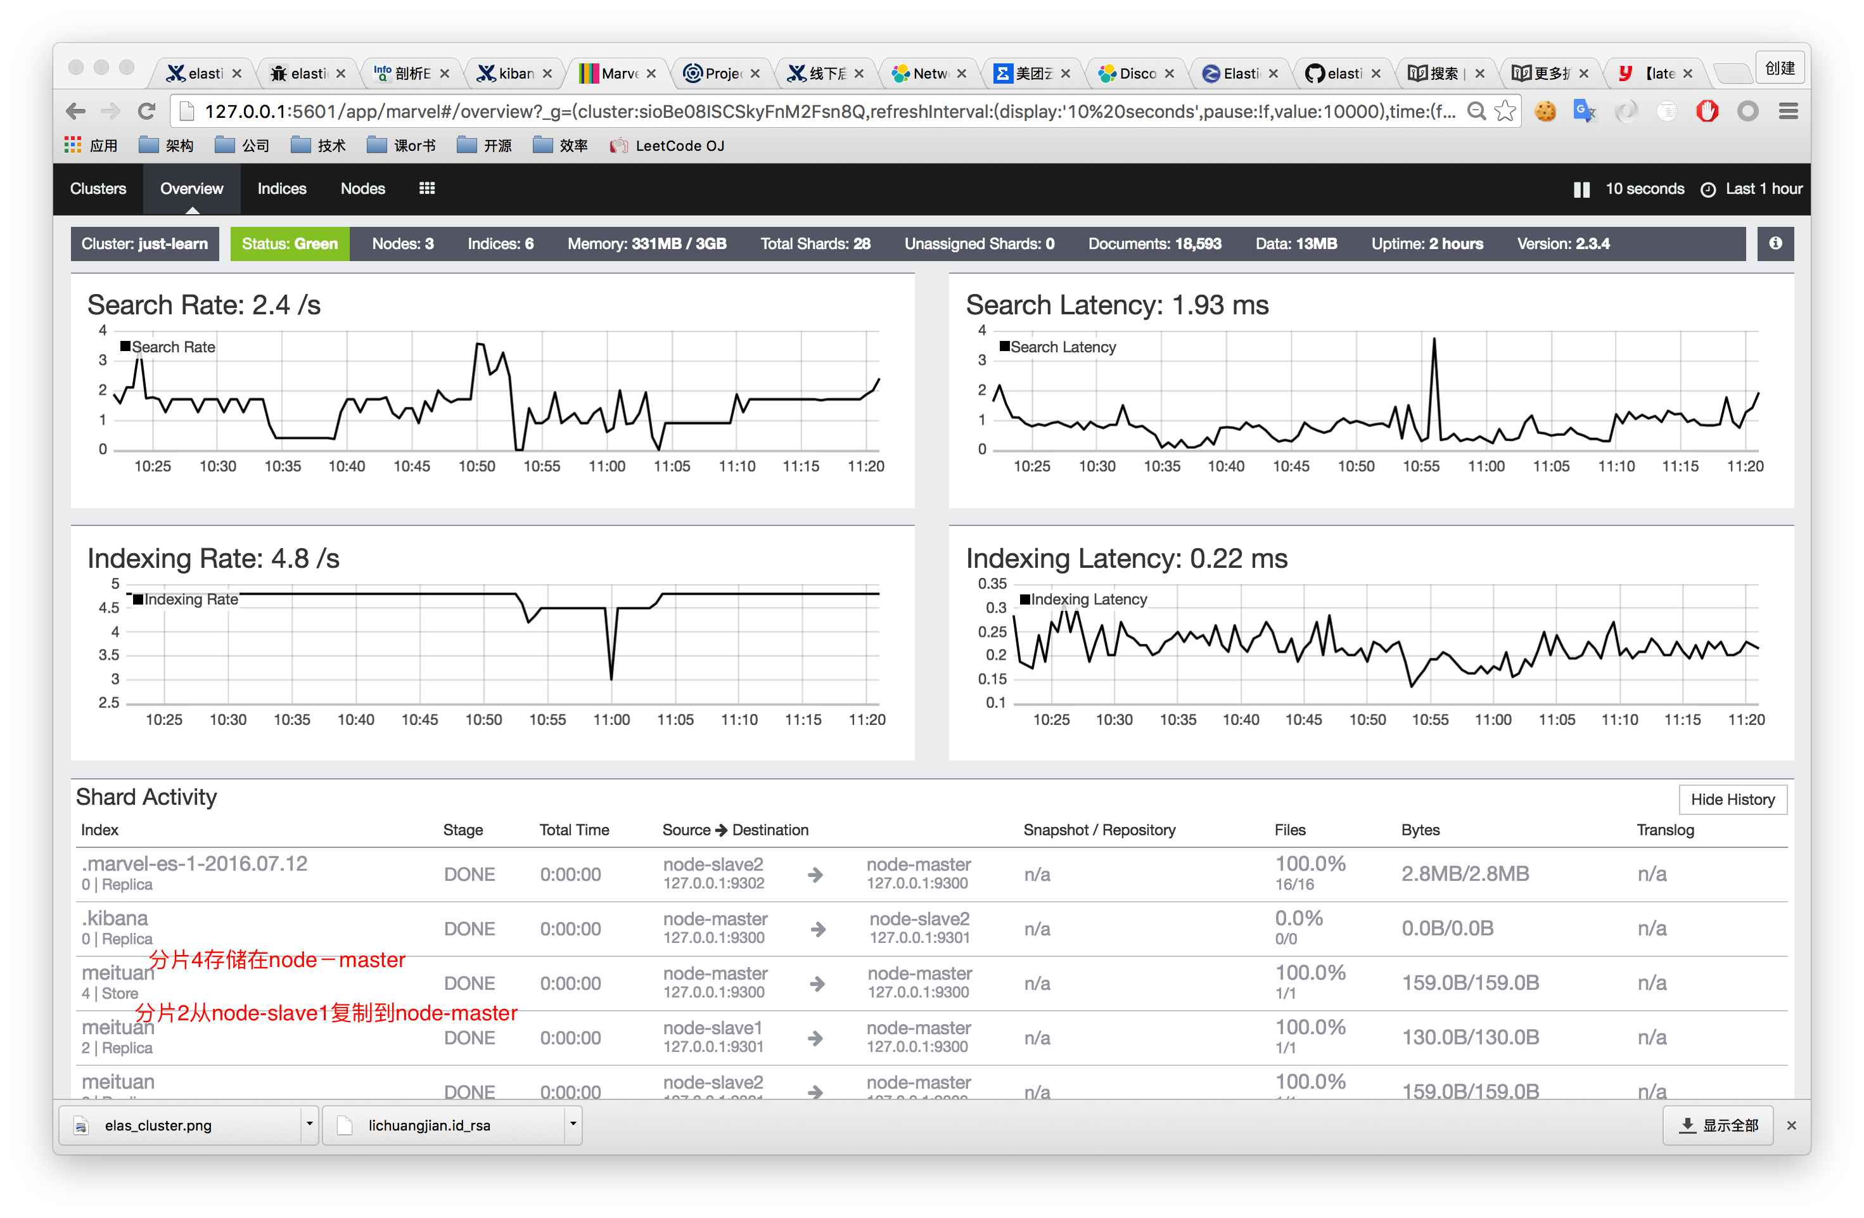Click the Status: Green indicator

coord(290,243)
